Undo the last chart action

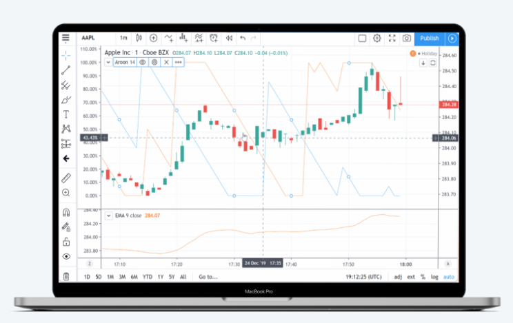[x=243, y=39]
